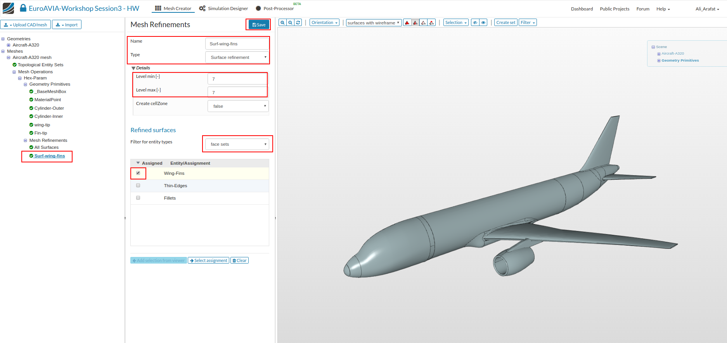The height and width of the screenshot is (343, 727).
Task: Activate the face selection pick mode icon
Action: coord(415,22)
